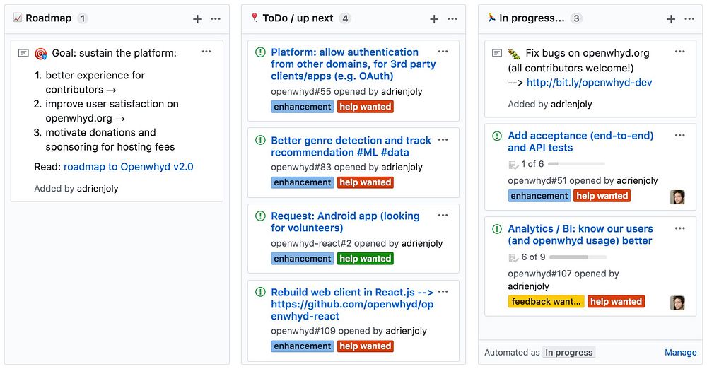Open the roadmap to Openwhyd v2.0 link
Viewport: 707px width, 369px height.
(x=128, y=167)
